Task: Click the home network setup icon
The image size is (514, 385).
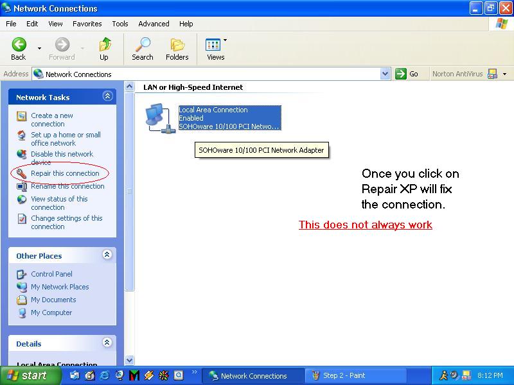Action: point(22,135)
